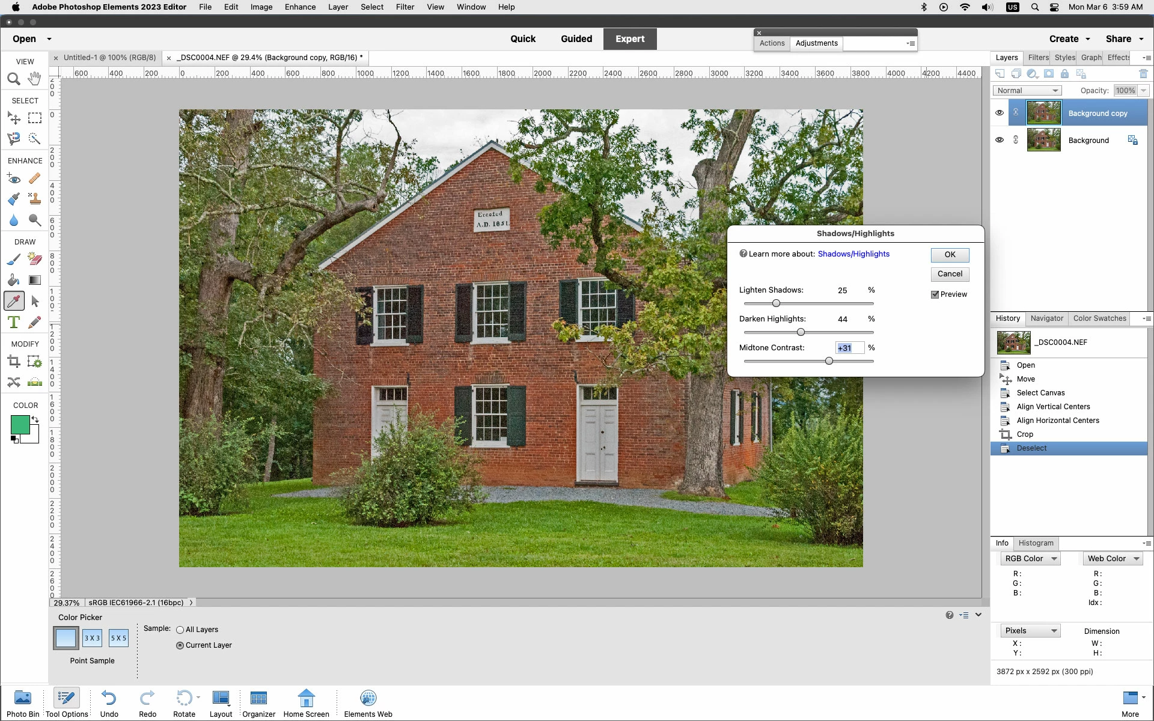
Task: Select the Clone Stamp tool
Action: click(x=35, y=199)
